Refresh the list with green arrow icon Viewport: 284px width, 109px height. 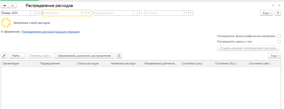(x=119, y=55)
